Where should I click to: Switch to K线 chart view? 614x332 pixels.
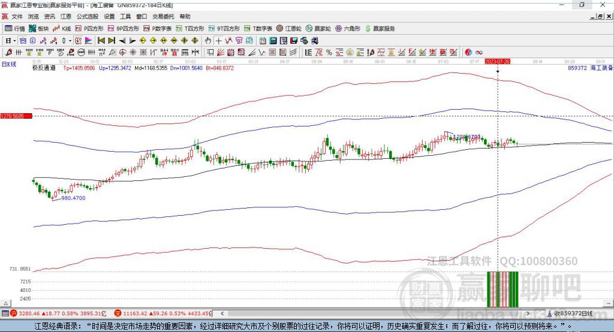[62, 29]
